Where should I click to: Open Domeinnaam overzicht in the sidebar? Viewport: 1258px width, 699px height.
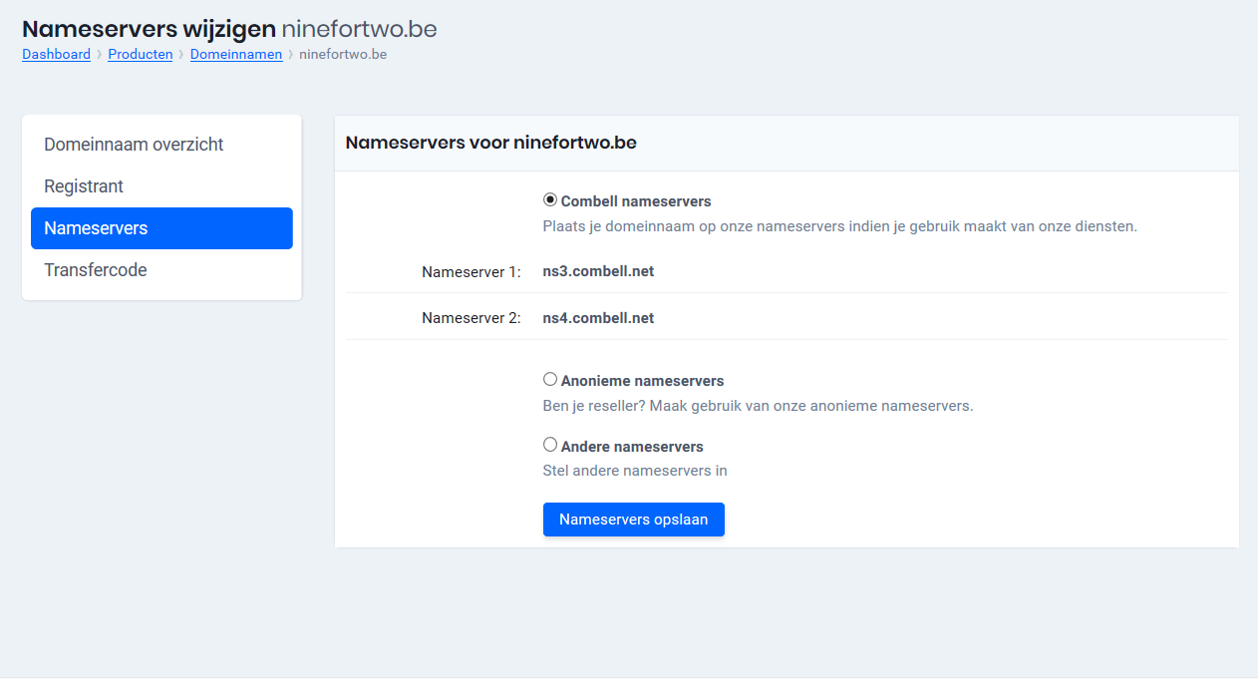134,145
